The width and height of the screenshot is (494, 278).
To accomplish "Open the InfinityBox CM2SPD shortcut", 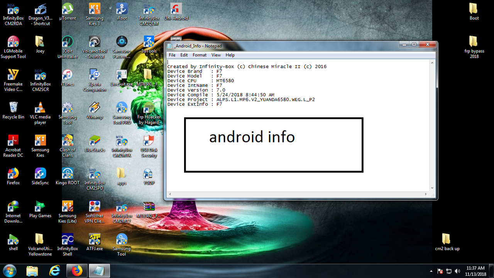I will [95, 179].
